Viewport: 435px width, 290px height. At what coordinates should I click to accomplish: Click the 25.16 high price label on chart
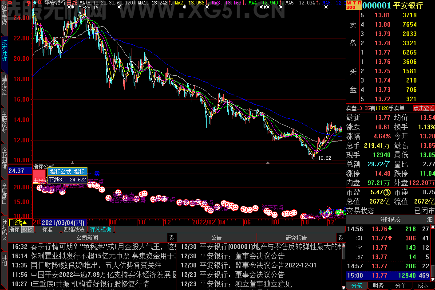[x=91, y=8]
